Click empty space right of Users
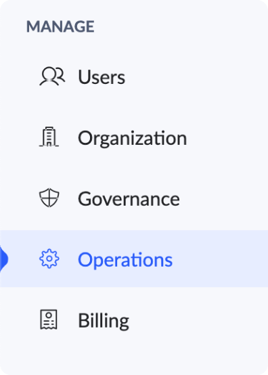 (x=196, y=76)
